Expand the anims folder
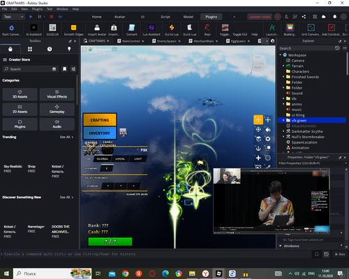 tap(283, 104)
